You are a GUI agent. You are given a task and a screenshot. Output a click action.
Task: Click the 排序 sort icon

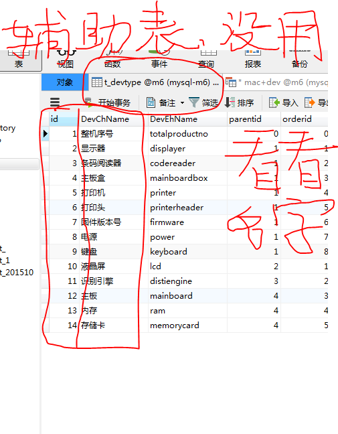pos(230,102)
